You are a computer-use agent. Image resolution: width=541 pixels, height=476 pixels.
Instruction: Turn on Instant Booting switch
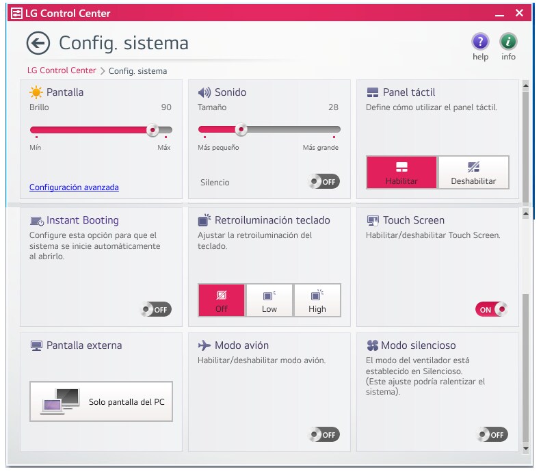coord(155,310)
